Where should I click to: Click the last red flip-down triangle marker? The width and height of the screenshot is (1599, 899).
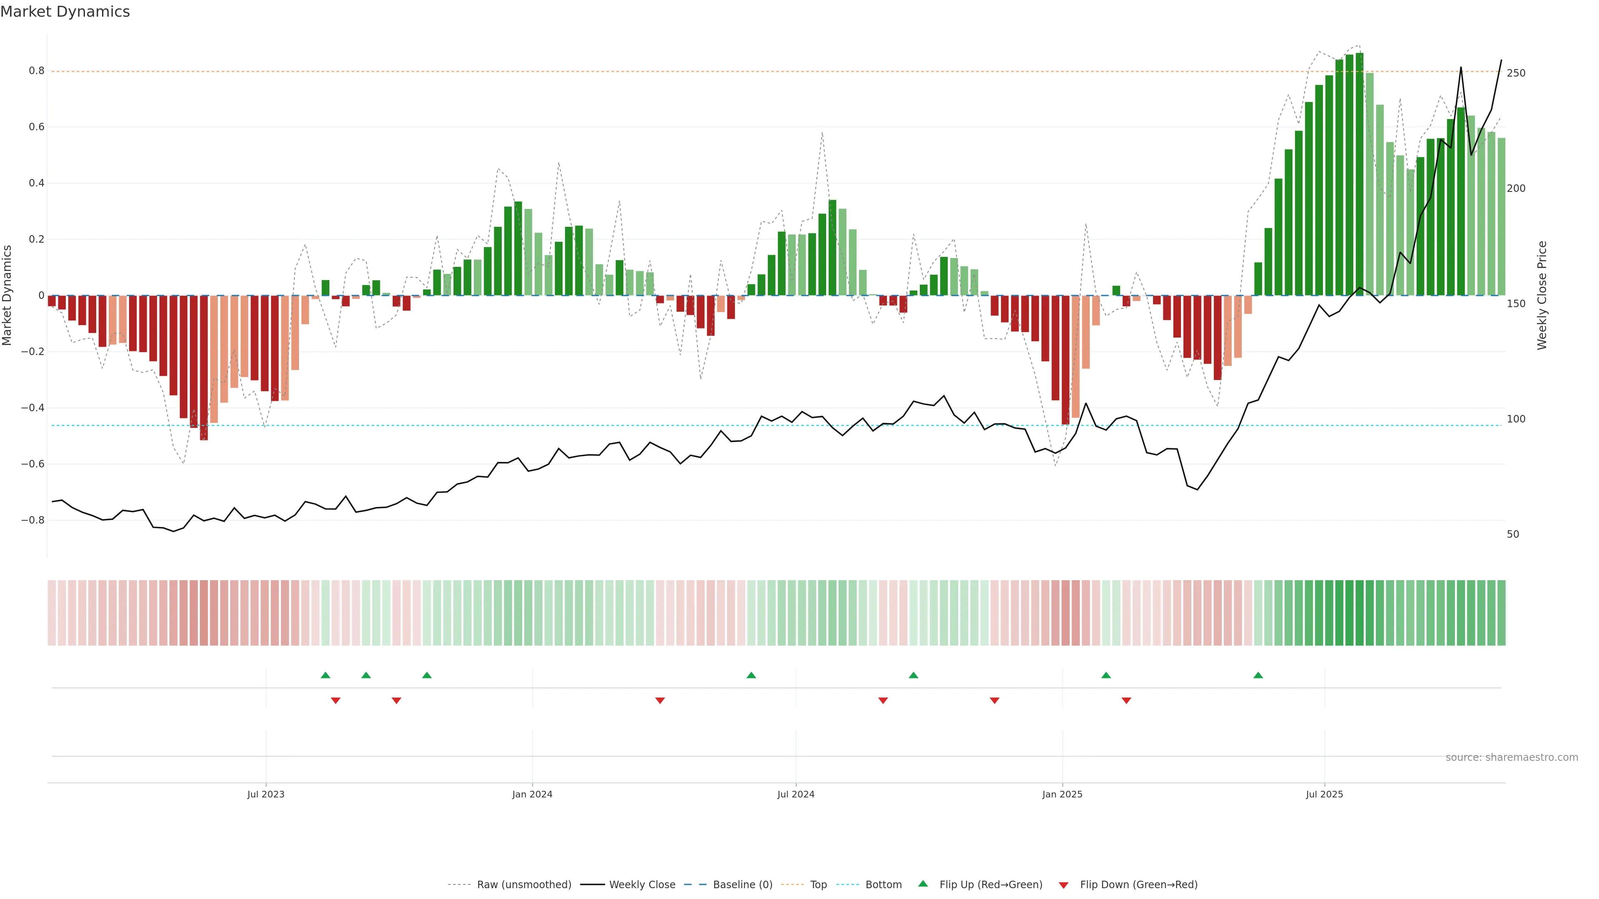tap(1126, 700)
